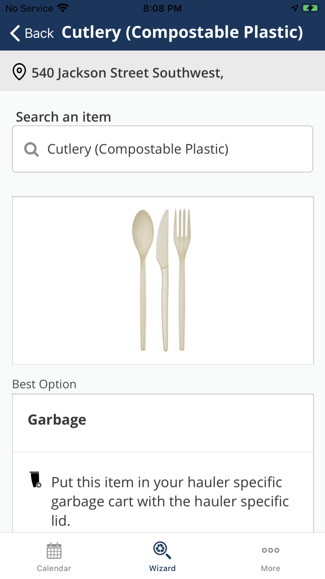Open the Wizard tab
The width and height of the screenshot is (325, 579).
point(162,556)
